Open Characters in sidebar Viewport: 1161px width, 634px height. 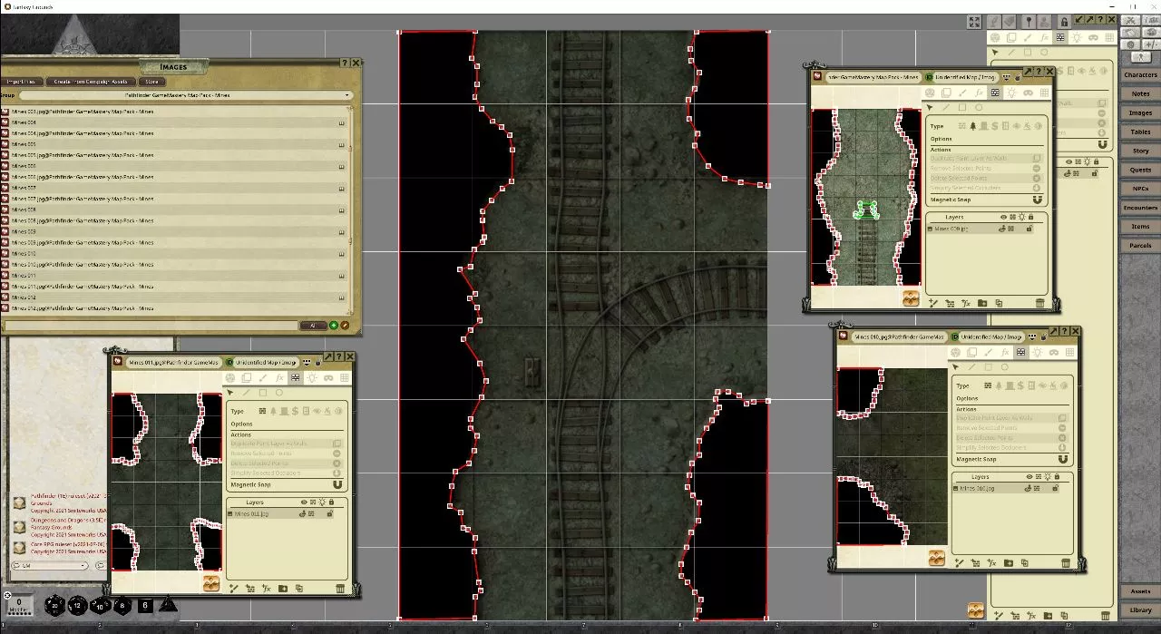(1140, 74)
